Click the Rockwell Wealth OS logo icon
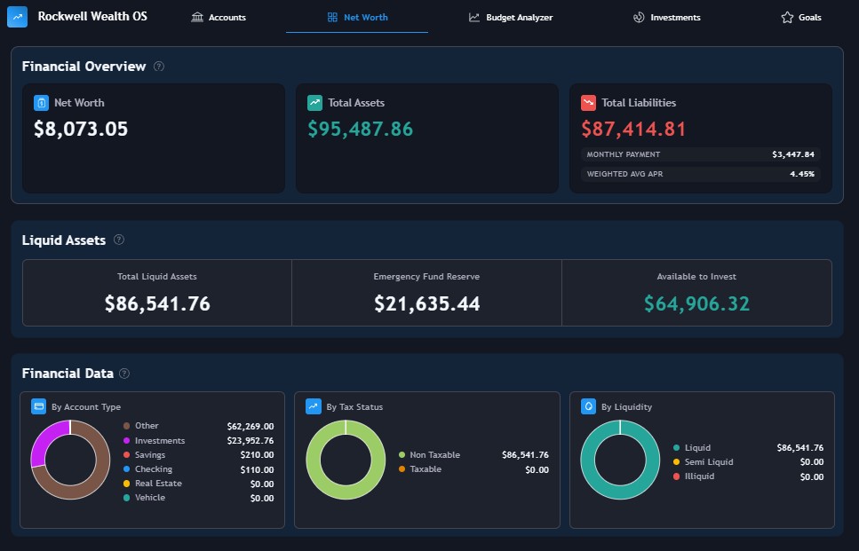The height and width of the screenshot is (551, 859). point(18,17)
